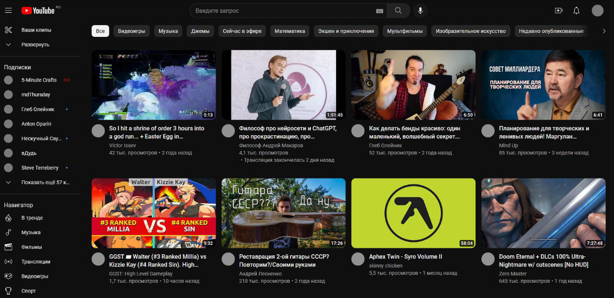Click the magnifier search button
614x298 pixels.
[x=398, y=10]
